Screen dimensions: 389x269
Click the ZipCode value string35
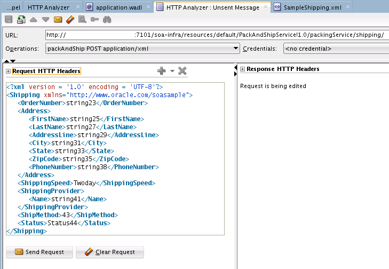[x=77, y=159]
